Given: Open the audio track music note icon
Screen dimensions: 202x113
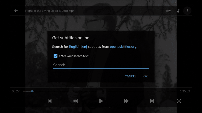Looking at the screenshot, I should coord(178,11).
